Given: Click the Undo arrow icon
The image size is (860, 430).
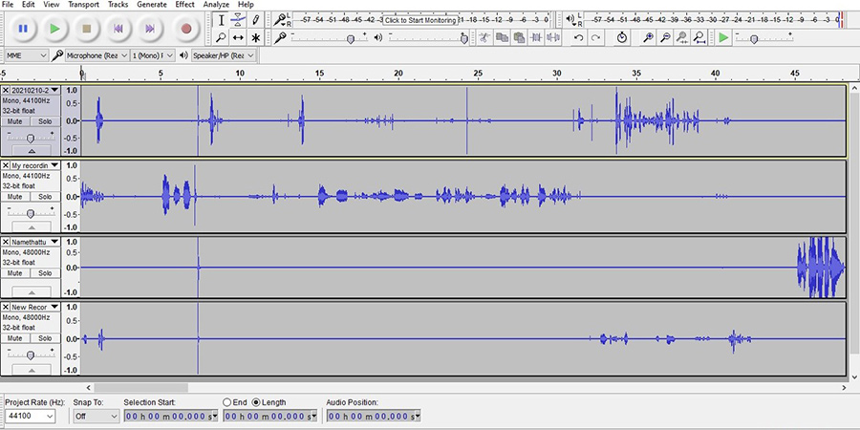Looking at the screenshot, I should tap(578, 38).
